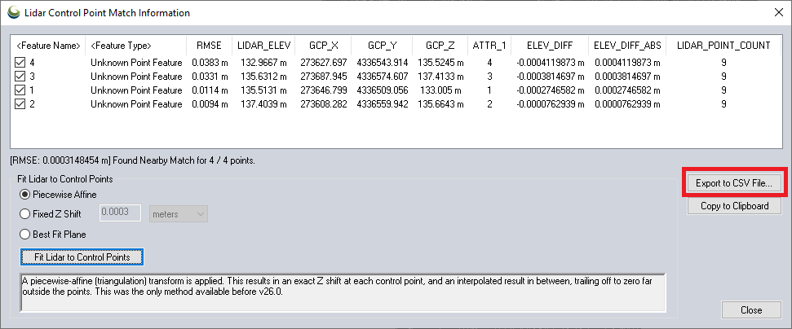Click the ELEV_DIFF_ABS column header
Screen dimensions: 792x329
[x=628, y=46]
